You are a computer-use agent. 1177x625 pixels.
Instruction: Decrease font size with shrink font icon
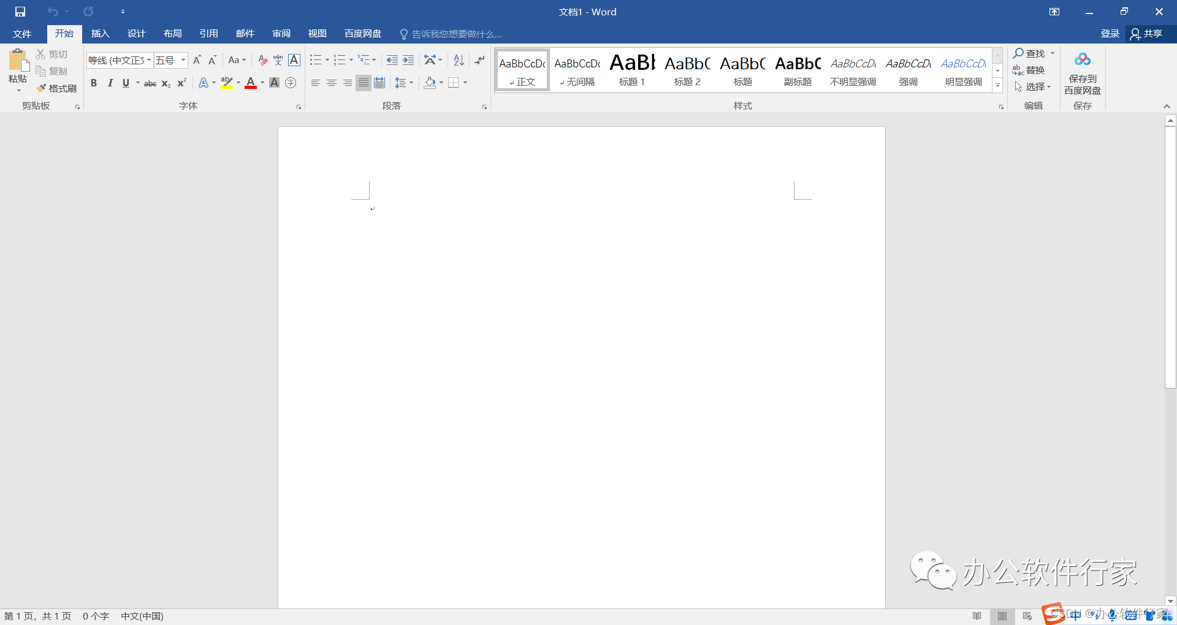click(x=212, y=60)
